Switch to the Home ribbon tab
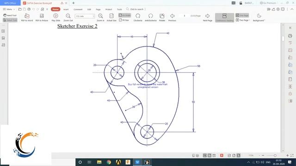This screenshot has width=296, height=166. pyautogui.click(x=55, y=9)
